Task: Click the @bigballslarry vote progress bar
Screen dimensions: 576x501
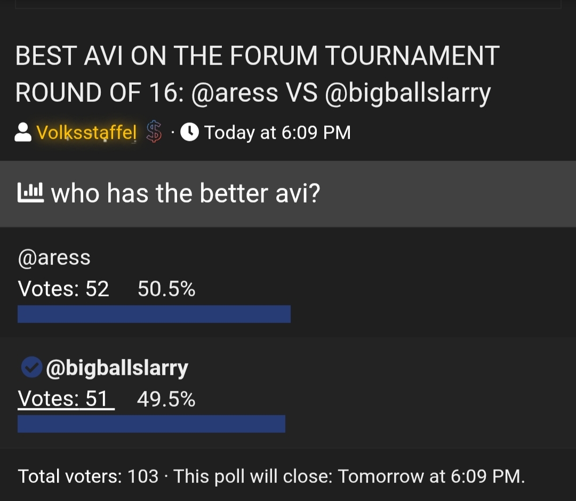Action: tap(151, 424)
